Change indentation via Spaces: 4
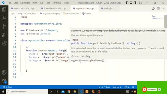This screenshot has width=167, height=94. [x=117, y=87]
